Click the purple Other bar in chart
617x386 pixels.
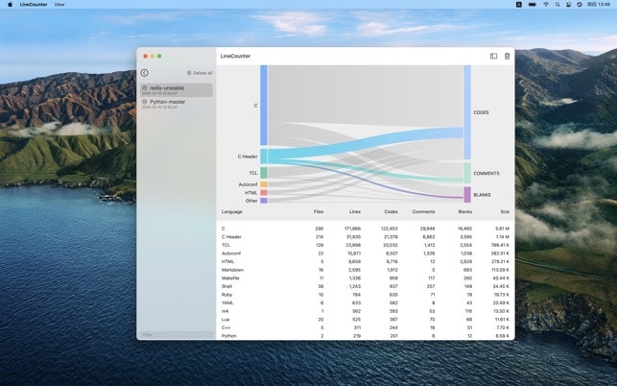coord(264,201)
